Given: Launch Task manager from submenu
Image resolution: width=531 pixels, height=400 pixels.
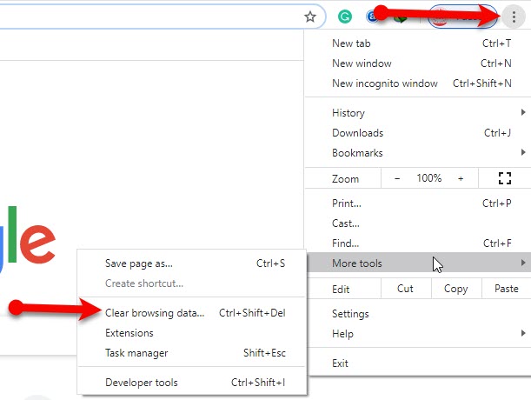Looking at the screenshot, I should pos(136,353).
